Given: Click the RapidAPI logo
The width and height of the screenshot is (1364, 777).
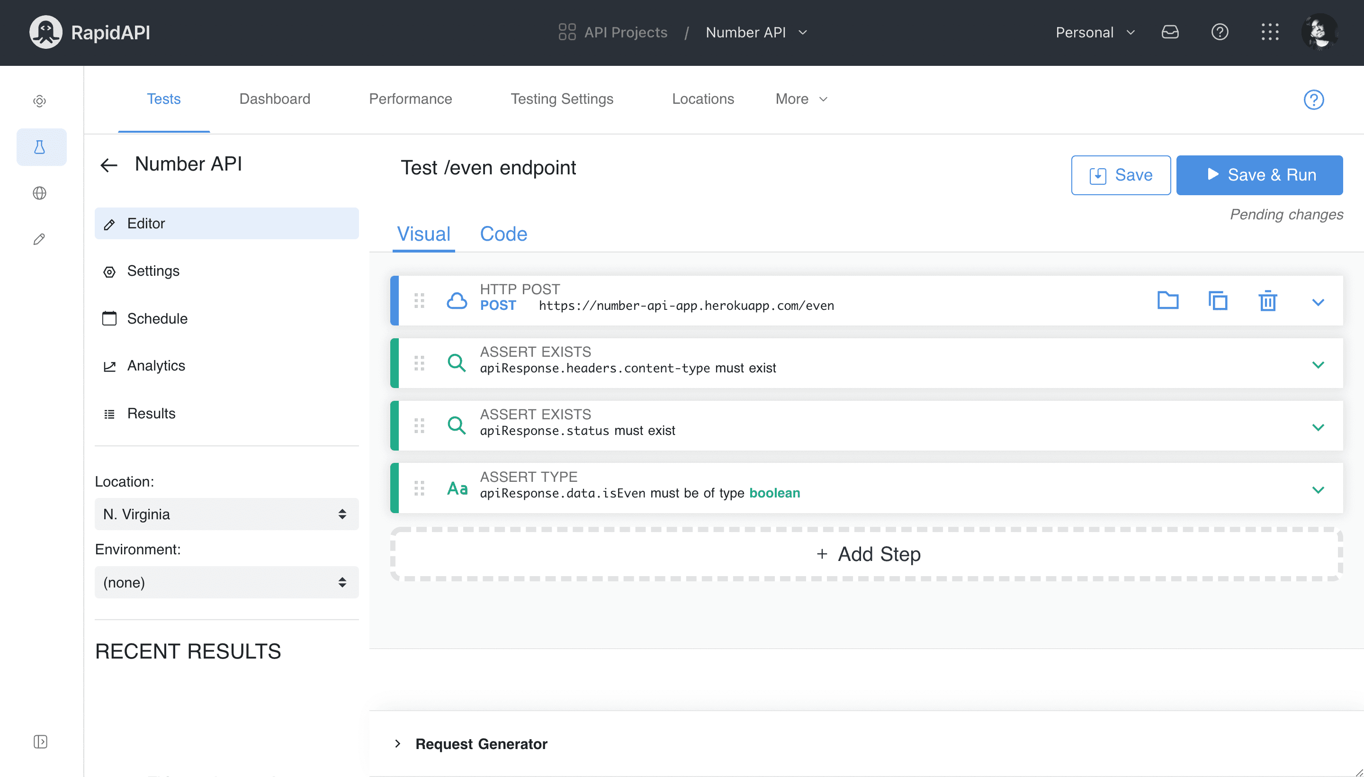Looking at the screenshot, I should click(x=90, y=32).
